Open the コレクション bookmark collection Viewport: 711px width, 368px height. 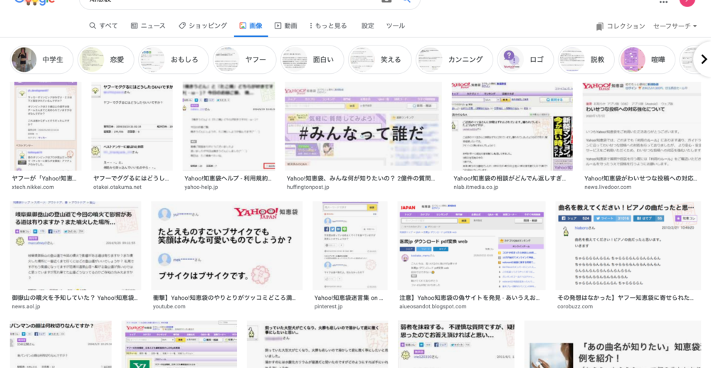(620, 26)
